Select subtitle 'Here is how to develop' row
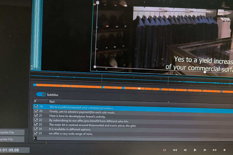The image size is (233, 155). pos(133,117)
